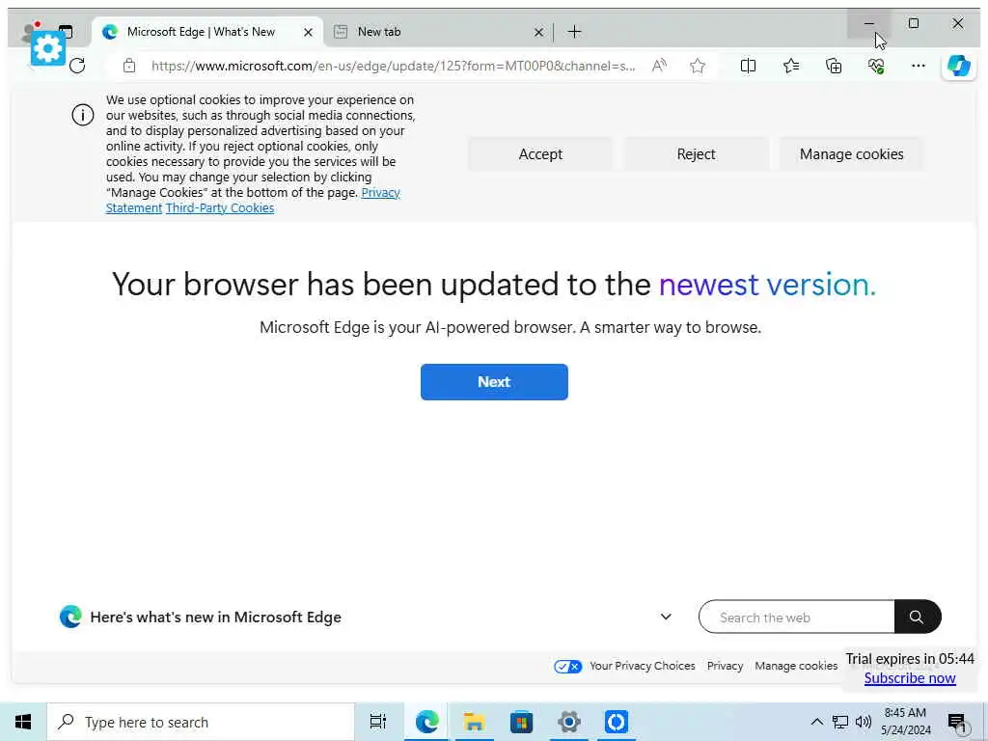
Task: Open Settings gear on taskbar
Action: click(568, 722)
